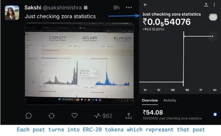Select the 1H chart time range
This screenshot has height=136, width=221.
pyautogui.click(x=145, y=90)
